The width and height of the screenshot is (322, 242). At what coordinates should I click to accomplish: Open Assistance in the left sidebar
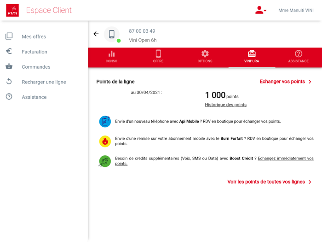click(34, 97)
